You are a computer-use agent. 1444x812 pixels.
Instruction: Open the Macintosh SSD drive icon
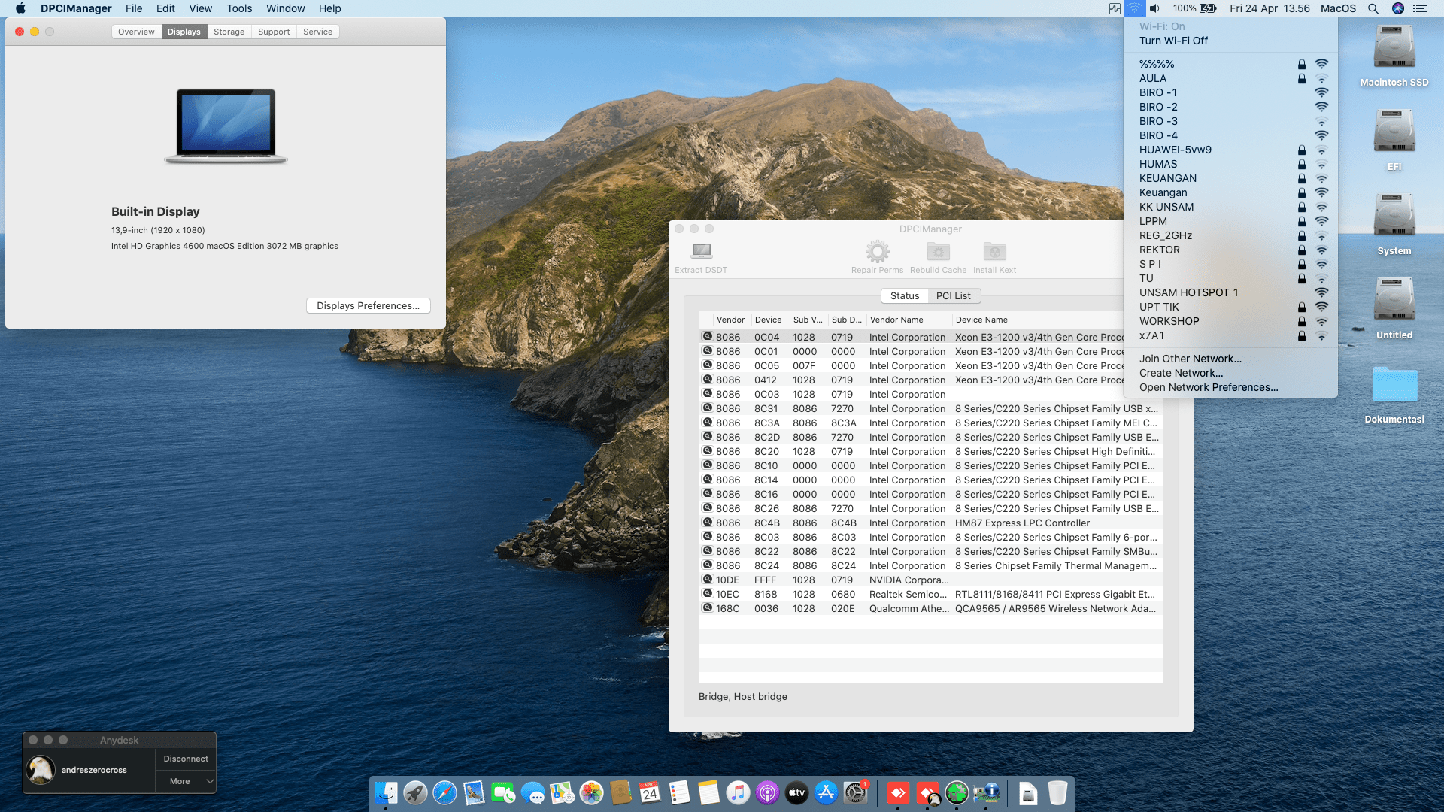click(x=1394, y=49)
